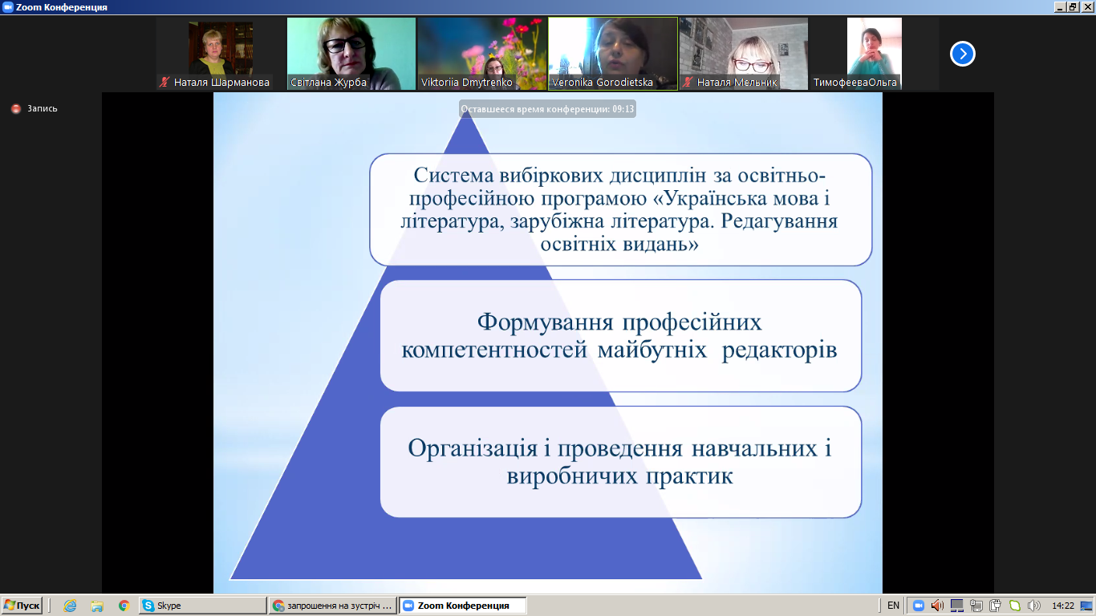
Task: Switch to Skype taskbar window
Action: [x=202, y=606]
